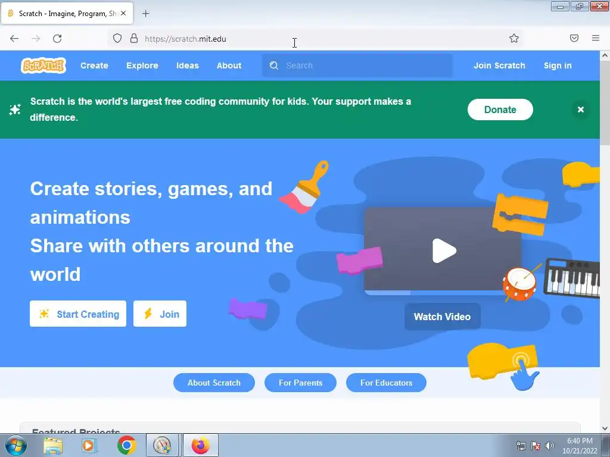Open Windows Media Player from the taskbar
Viewport: 610px width, 457px height.
tap(89, 446)
